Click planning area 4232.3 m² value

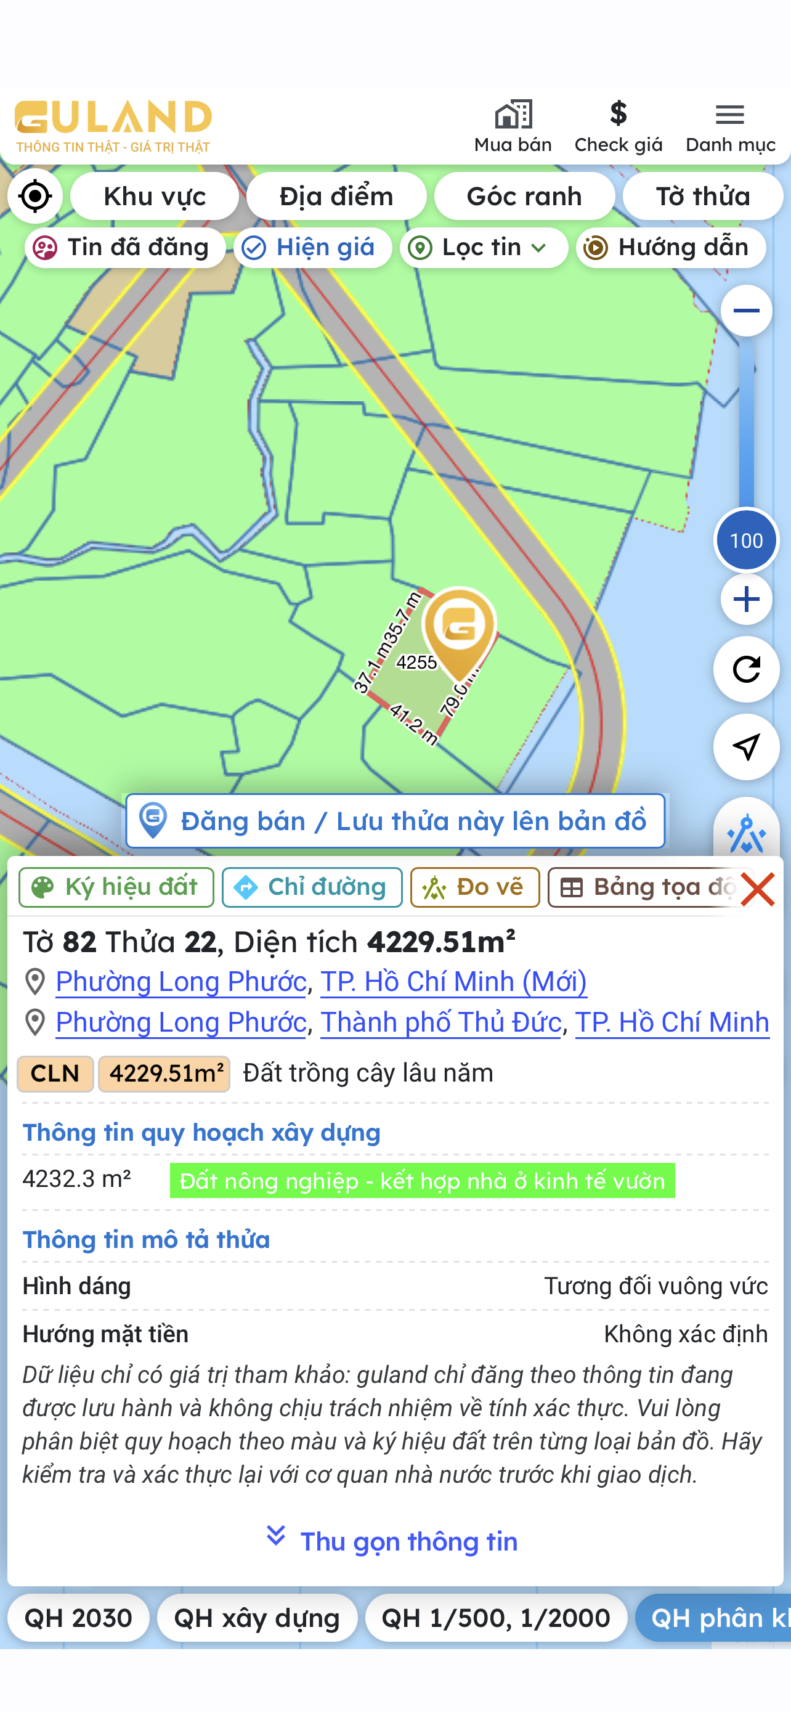pos(76,1179)
